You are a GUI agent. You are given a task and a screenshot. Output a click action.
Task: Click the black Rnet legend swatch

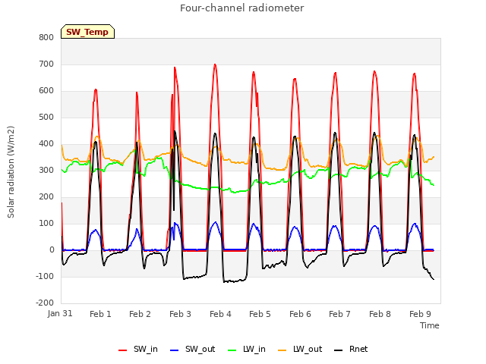(339, 350)
